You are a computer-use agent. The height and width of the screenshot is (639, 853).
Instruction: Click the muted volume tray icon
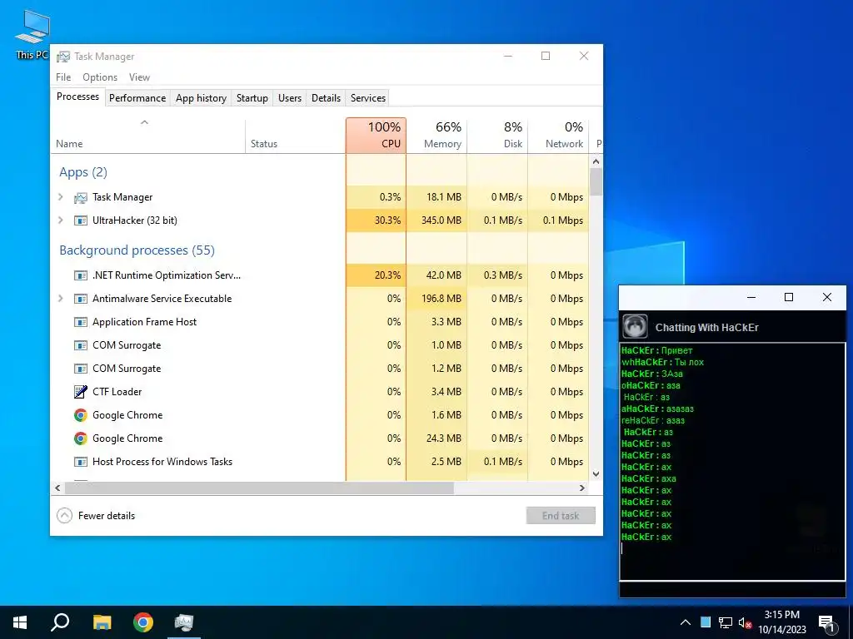click(746, 622)
